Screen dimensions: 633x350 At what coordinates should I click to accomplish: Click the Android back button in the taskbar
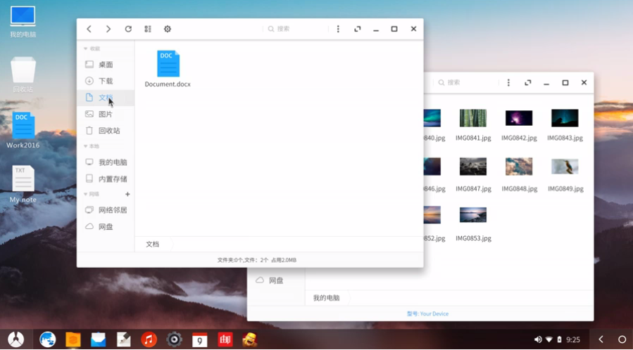click(601, 339)
